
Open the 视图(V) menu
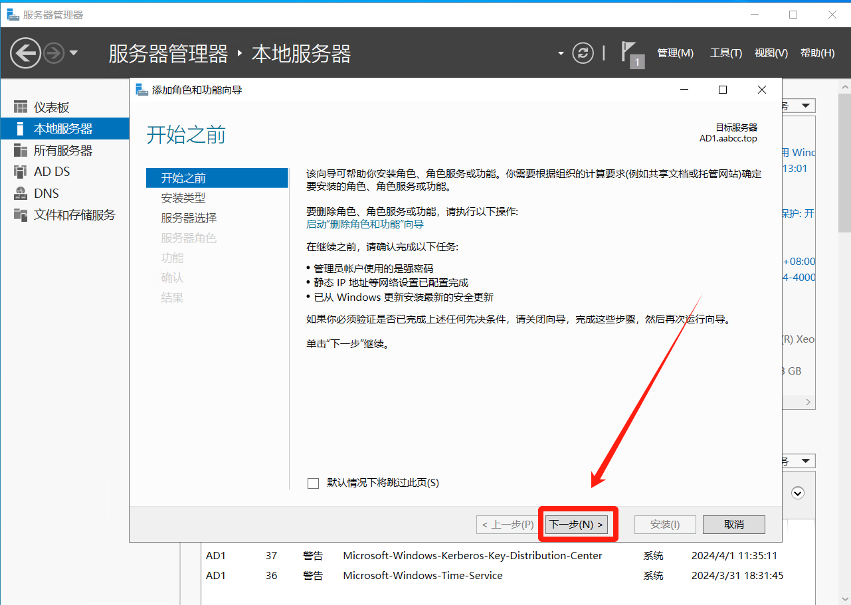coord(771,53)
